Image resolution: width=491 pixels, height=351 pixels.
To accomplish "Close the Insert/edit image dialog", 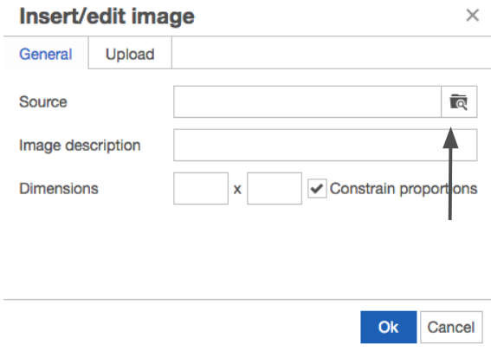I will pyautogui.click(x=472, y=15).
